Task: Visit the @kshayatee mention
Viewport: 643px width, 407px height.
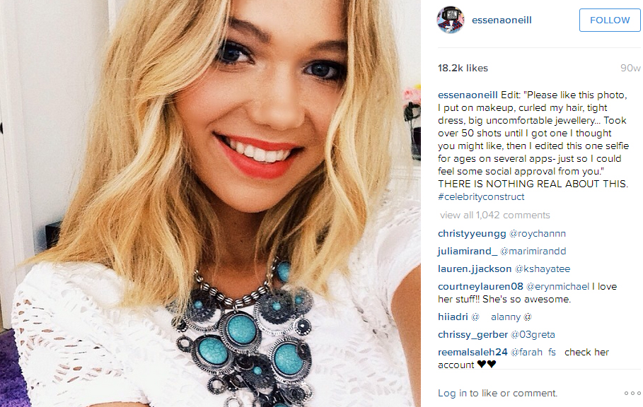Action: coord(543,269)
